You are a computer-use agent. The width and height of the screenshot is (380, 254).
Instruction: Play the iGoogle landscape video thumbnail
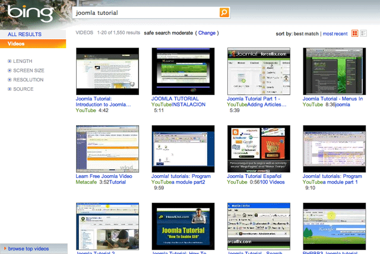[334, 226]
